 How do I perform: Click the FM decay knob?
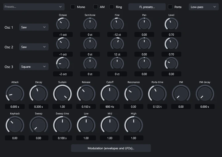pos(205,94)
